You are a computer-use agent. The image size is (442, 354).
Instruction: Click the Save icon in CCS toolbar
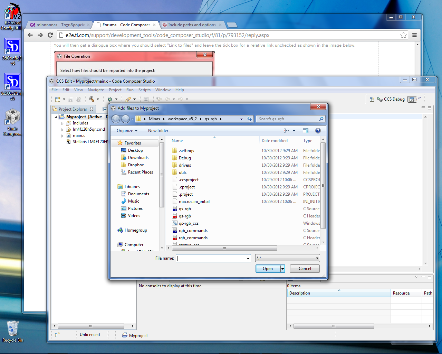coord(70,99)
